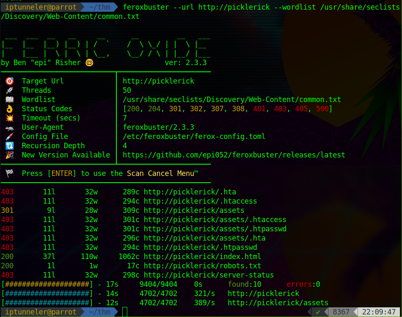
Task: Click the Timeout value 7
Action: (x=125, y=118)
